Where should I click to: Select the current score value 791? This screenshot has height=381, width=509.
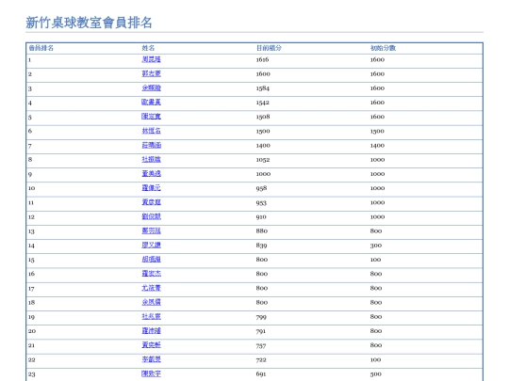tap(261, 331)
